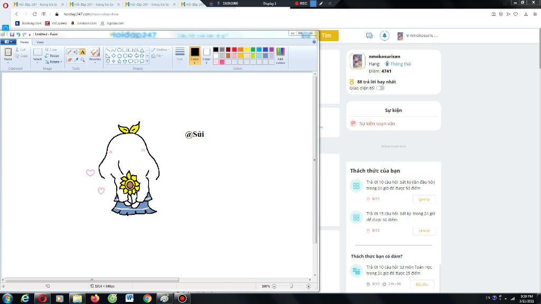This screenshot has height=304, width=541.
Task: Click the Cut scissors button
Action: [21, 50]
